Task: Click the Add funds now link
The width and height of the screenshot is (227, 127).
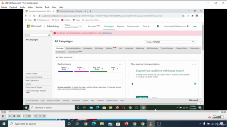Action: tap(107, 33)
